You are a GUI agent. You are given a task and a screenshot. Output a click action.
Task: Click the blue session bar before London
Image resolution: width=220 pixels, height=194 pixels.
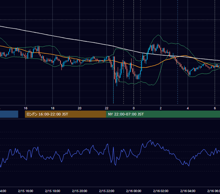(x=9, y=114)
